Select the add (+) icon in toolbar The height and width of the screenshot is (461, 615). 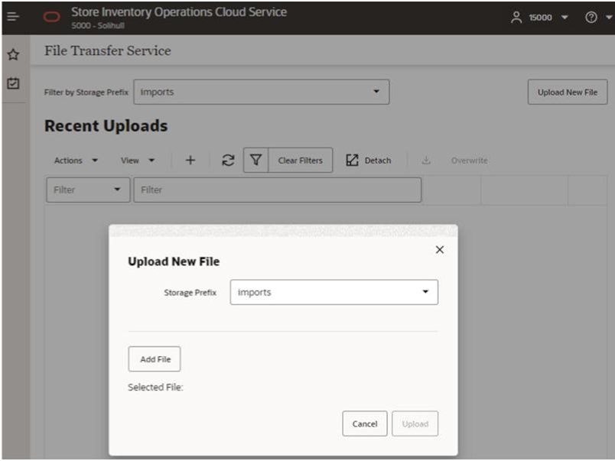(x=190, y=160)
